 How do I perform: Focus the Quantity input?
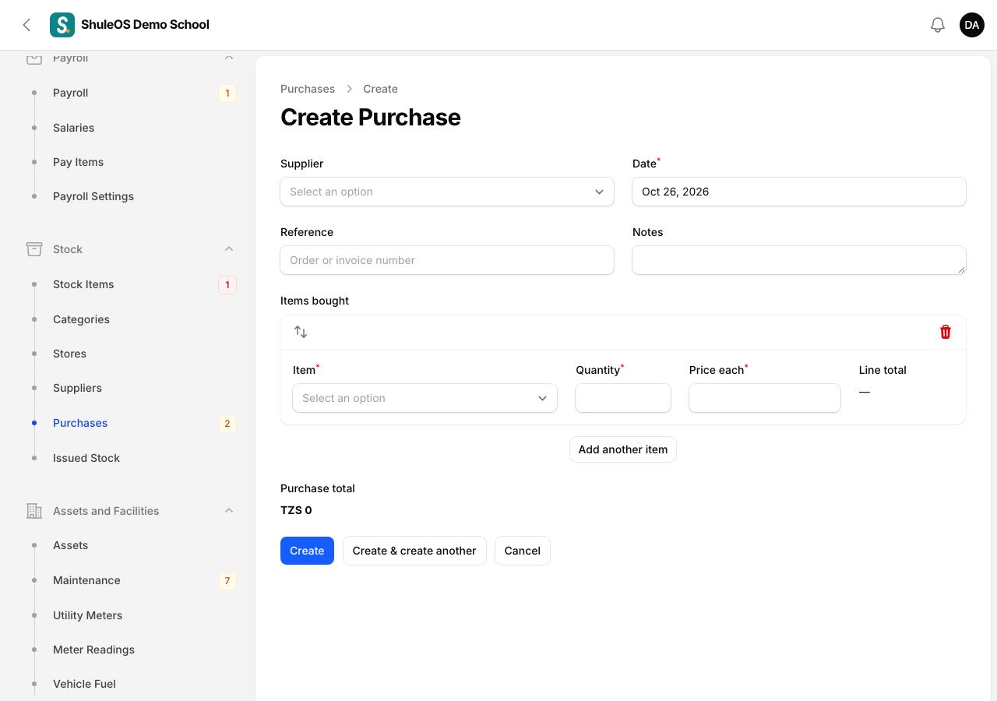(623, 398)
